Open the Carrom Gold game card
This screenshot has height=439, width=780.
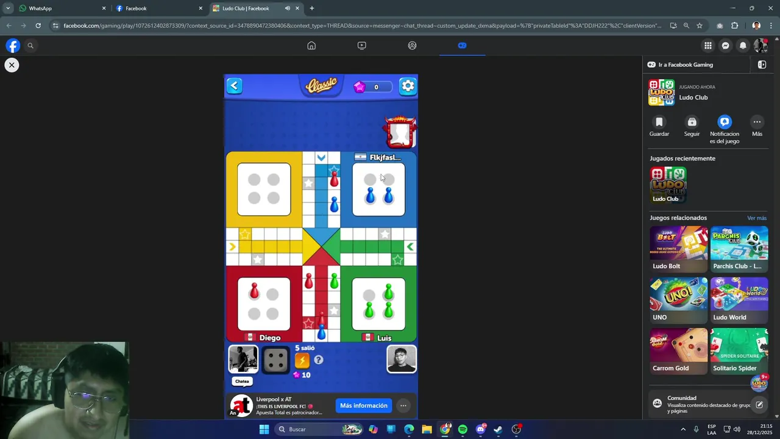pos(678,351)
